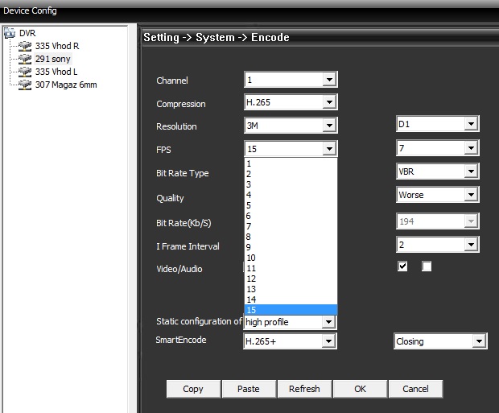This screenshot has height=413, width=499.
Task: Select the 335 Vhod L camera icon
Action: coord(24,72)
